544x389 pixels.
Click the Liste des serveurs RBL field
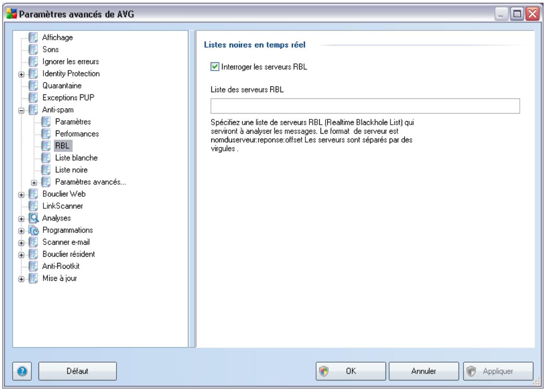(365, 106)
